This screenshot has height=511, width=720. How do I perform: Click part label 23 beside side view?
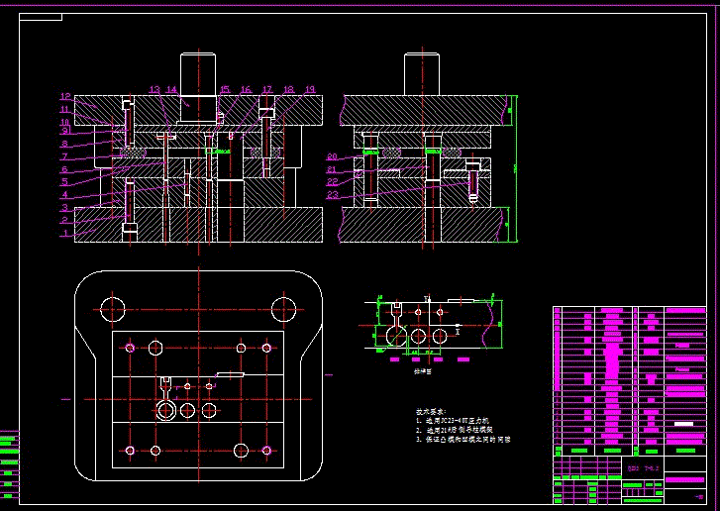pos(332,195)
